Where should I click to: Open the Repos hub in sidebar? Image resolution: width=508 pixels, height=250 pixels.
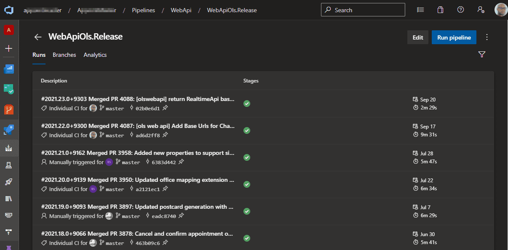9,109
